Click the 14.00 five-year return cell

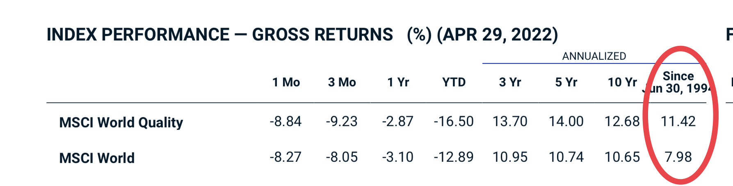click(x=566, y=122)
